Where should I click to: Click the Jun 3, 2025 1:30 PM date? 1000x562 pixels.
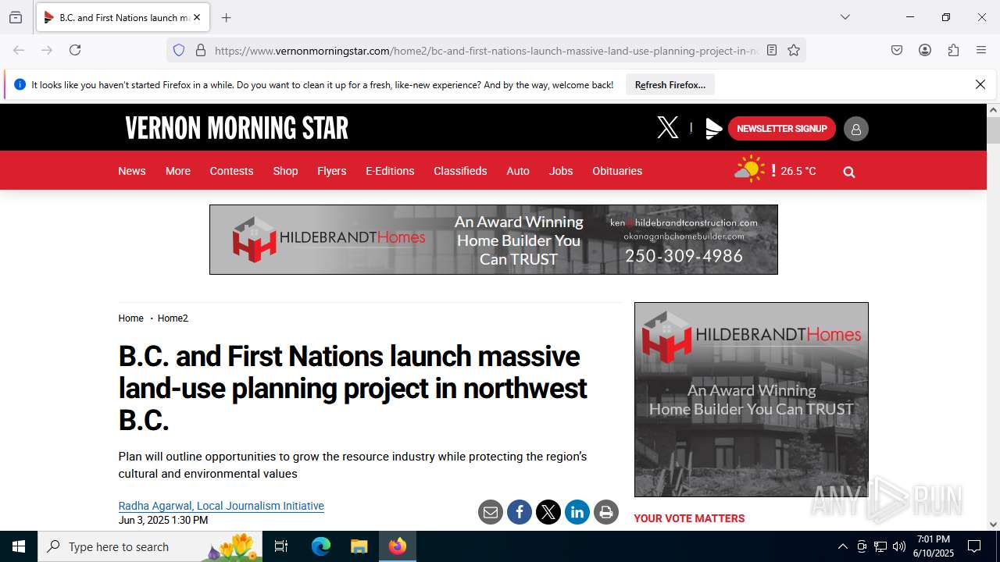click(163, 521)
